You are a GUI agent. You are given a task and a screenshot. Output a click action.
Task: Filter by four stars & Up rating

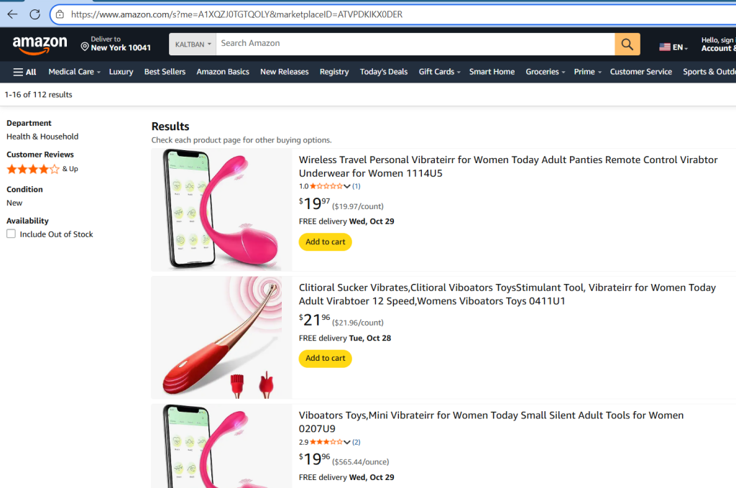coord(42,169)
